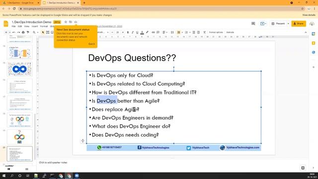Click the Line spacing icon

pos(172,32)
